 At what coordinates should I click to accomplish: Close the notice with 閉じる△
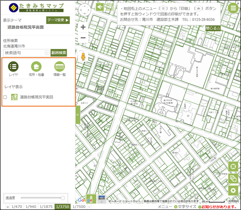213,28
